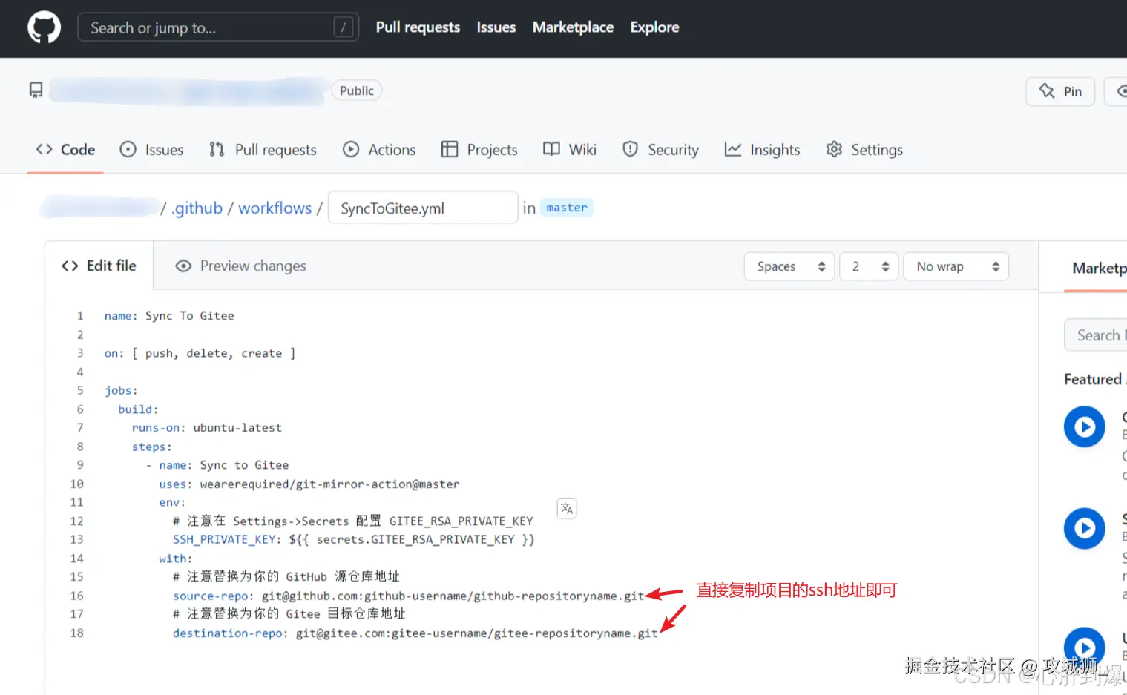Click the Search Marketplace field in sidebar
The image size is (1127, 695).
click(1095, 335)
